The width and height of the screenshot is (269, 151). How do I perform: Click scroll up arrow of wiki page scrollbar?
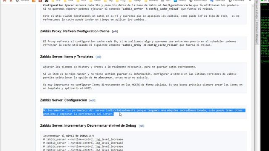[253, 6]
